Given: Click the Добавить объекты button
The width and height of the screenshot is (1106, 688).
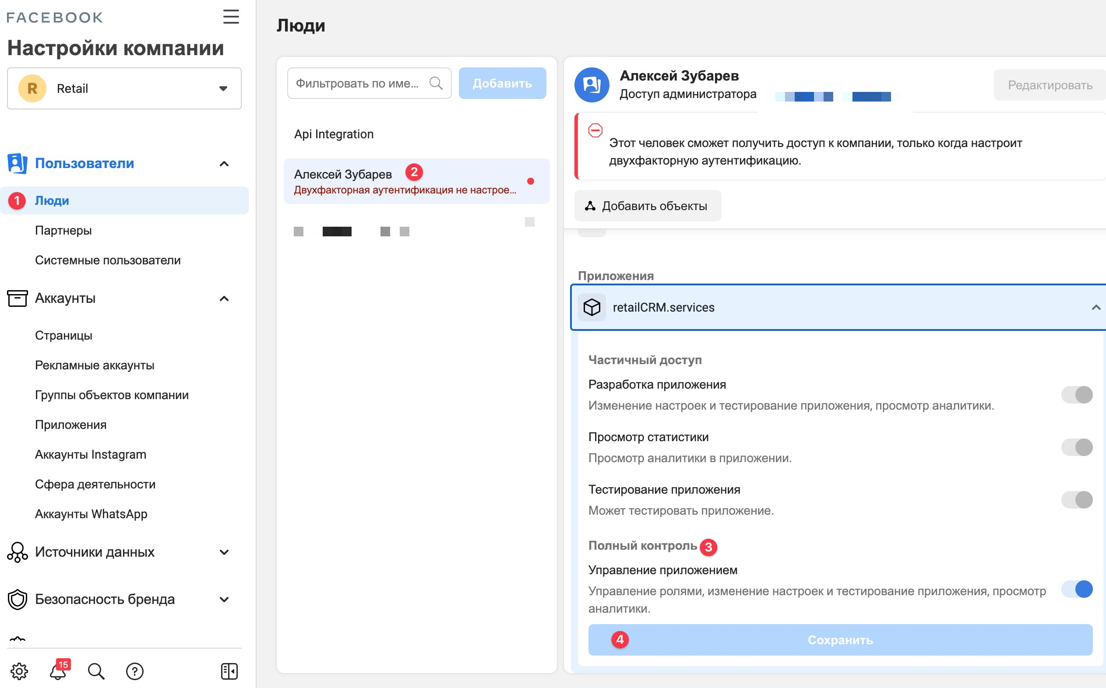Looking at the screenshot, I should click(648, 206).
